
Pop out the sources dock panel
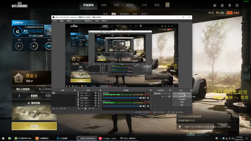pos(100,90)
